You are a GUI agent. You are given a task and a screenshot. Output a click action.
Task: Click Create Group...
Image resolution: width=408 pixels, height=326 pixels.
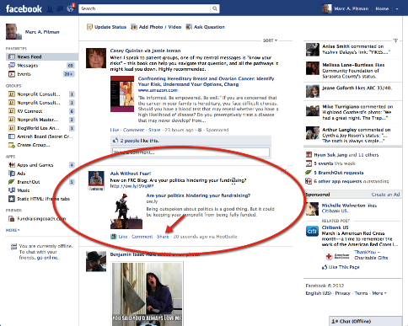(34, 145)
